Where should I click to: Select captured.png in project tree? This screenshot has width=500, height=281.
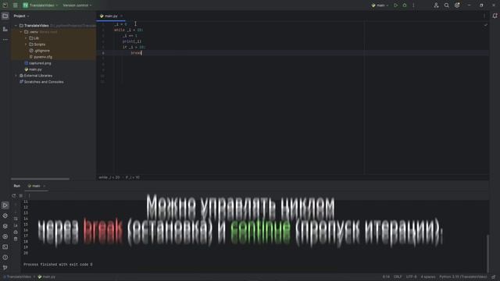37,63
